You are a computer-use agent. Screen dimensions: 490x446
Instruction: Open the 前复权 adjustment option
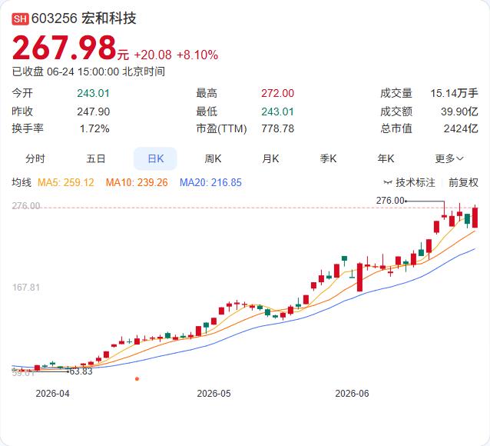[463, 182]
